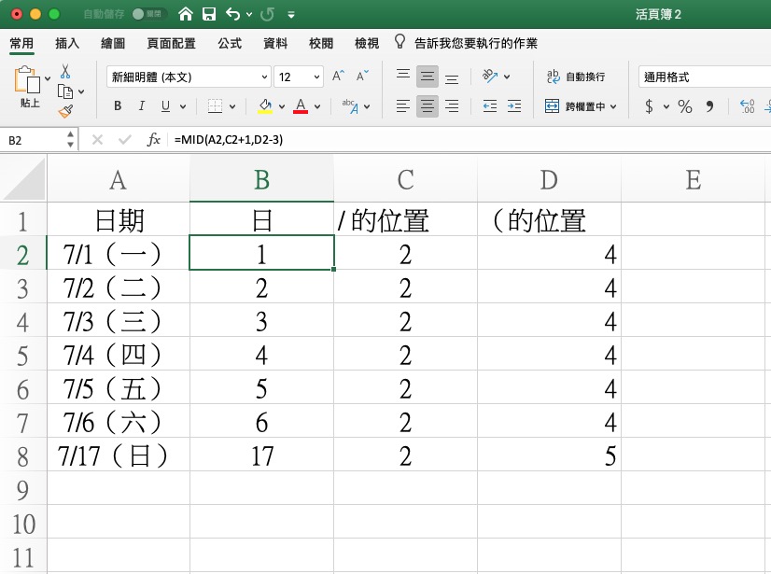
Task: Apply the currency format $
Action: click(649, 105)
